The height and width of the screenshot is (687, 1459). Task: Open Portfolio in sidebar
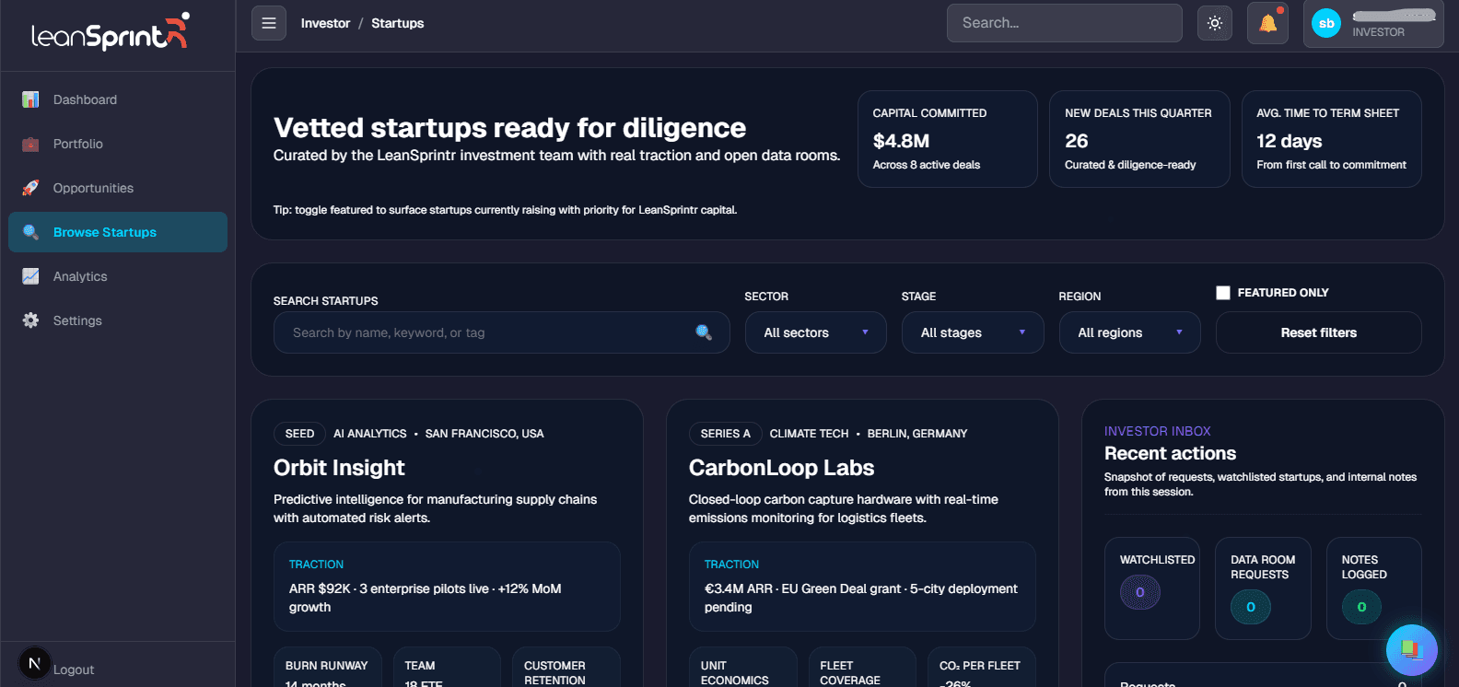tap(118, 144)
